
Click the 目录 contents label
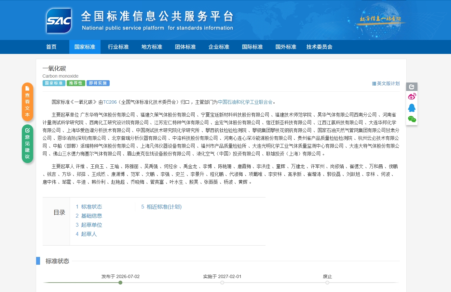pyautogui.click(x=59, y=212)
